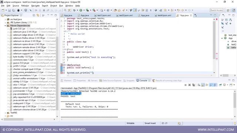Click the Run External Tools toolbar icon
237x133 pixels.
pyautogui.click(x=94, y=10)
